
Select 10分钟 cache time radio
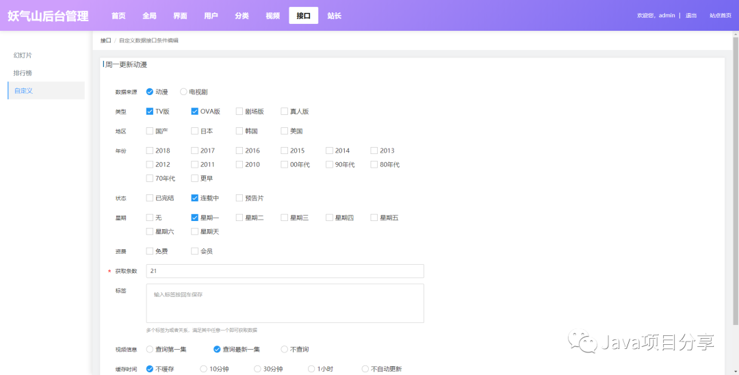(204, 369)
